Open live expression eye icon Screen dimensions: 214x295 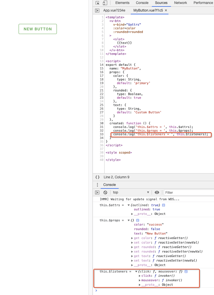(x=157, y=192)
